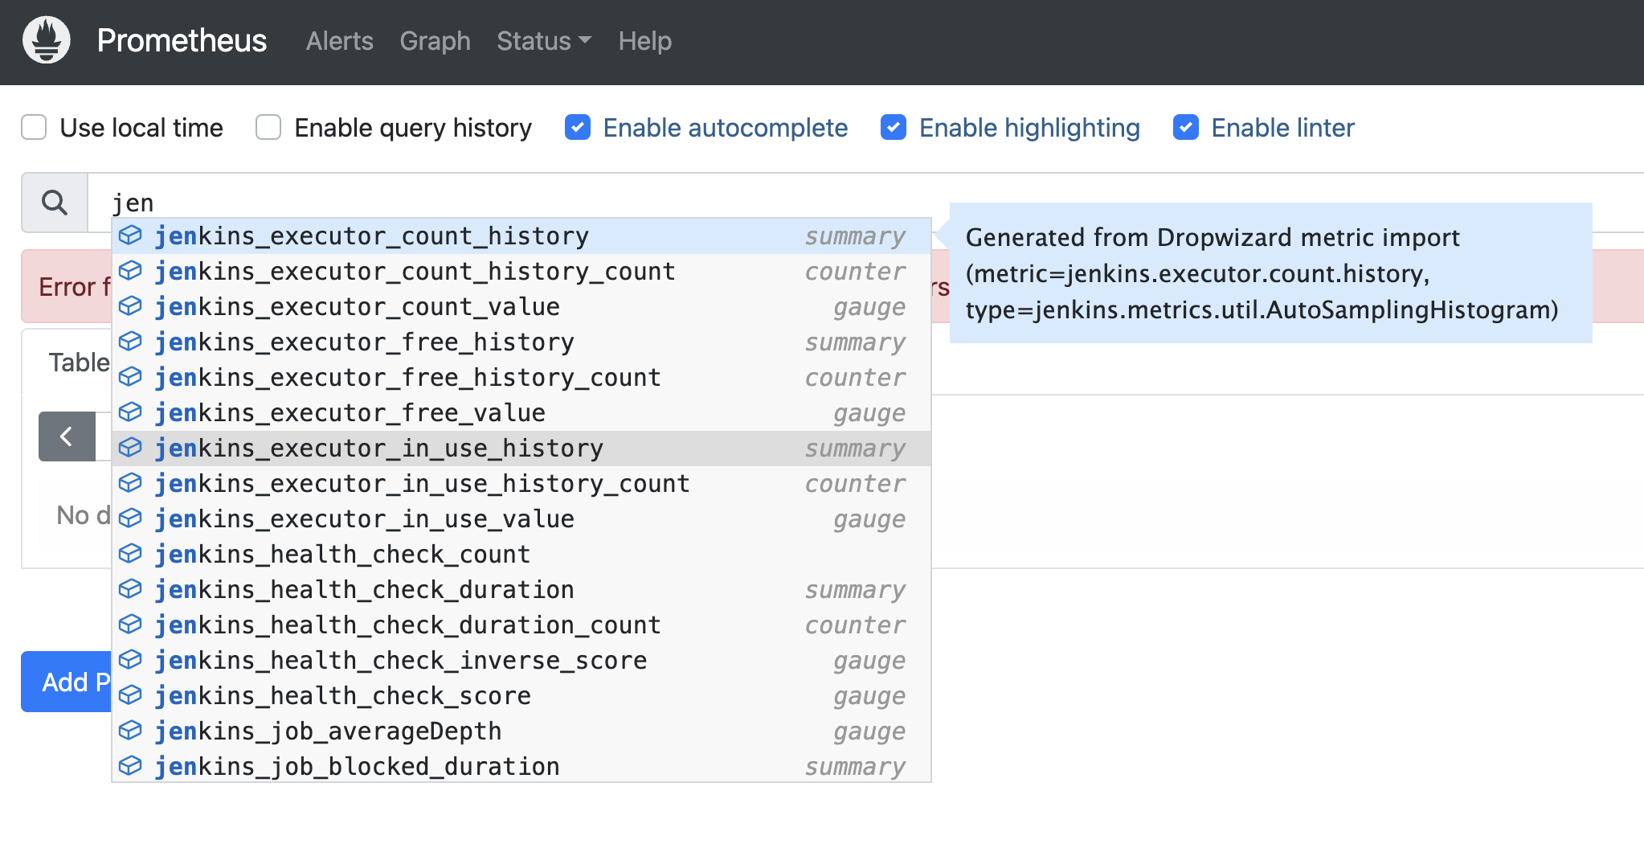Choose jenkins_health_check_score suggestion

point(521,695)
